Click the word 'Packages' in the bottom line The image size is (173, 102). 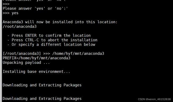(x=72, y=99)
